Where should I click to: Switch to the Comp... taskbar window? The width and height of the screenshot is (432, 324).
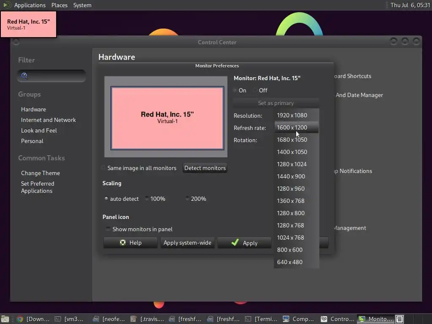[x=299, y=319]
